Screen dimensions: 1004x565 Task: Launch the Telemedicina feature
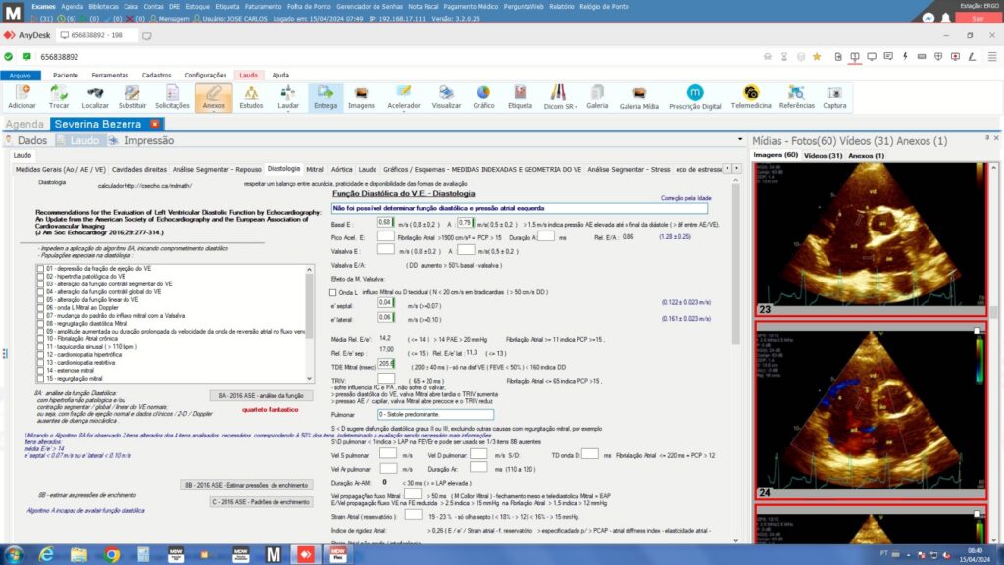pyautogui.click(x=751, y=96)
